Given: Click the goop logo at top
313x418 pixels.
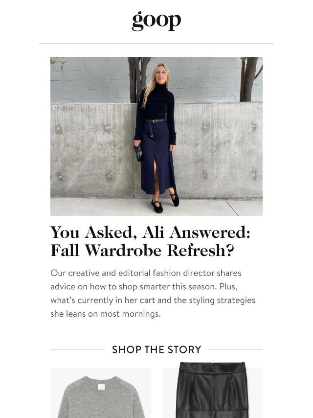Looking at the screenshot, I should tap(156, 21).
